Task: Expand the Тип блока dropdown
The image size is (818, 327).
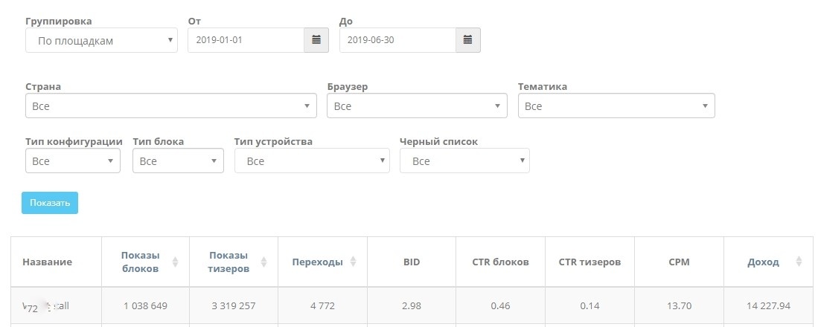Action: click(178, 161)
